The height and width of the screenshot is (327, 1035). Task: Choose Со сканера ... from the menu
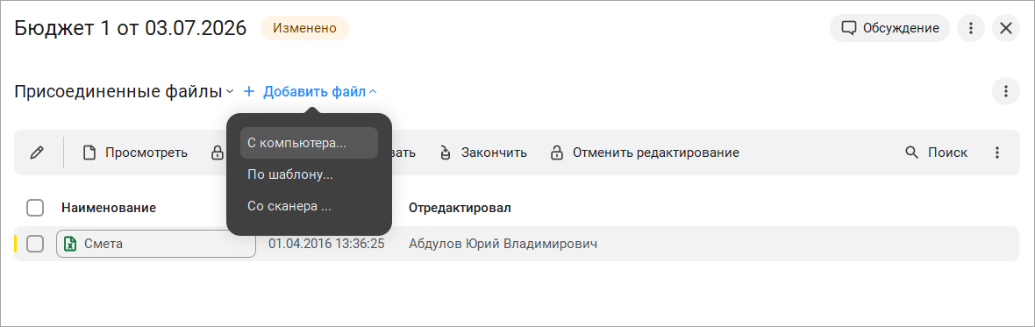pos(309,206)
